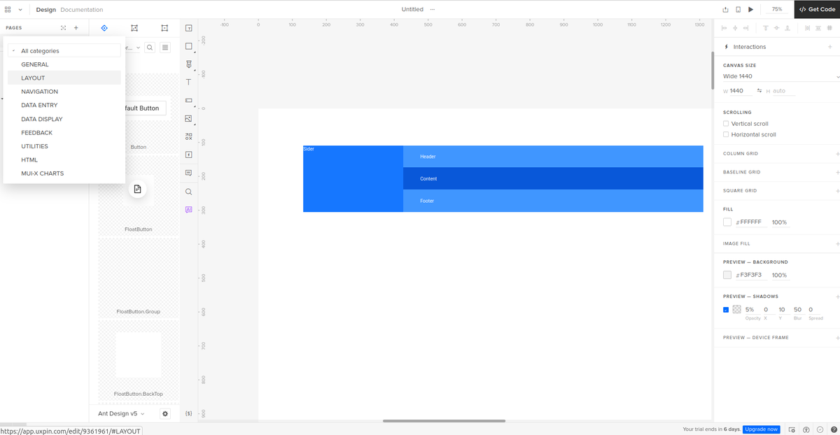Click the share/export icon in the top bar
Image resolution: width=840 pixels, height=435 pixels.
(727, 9)
